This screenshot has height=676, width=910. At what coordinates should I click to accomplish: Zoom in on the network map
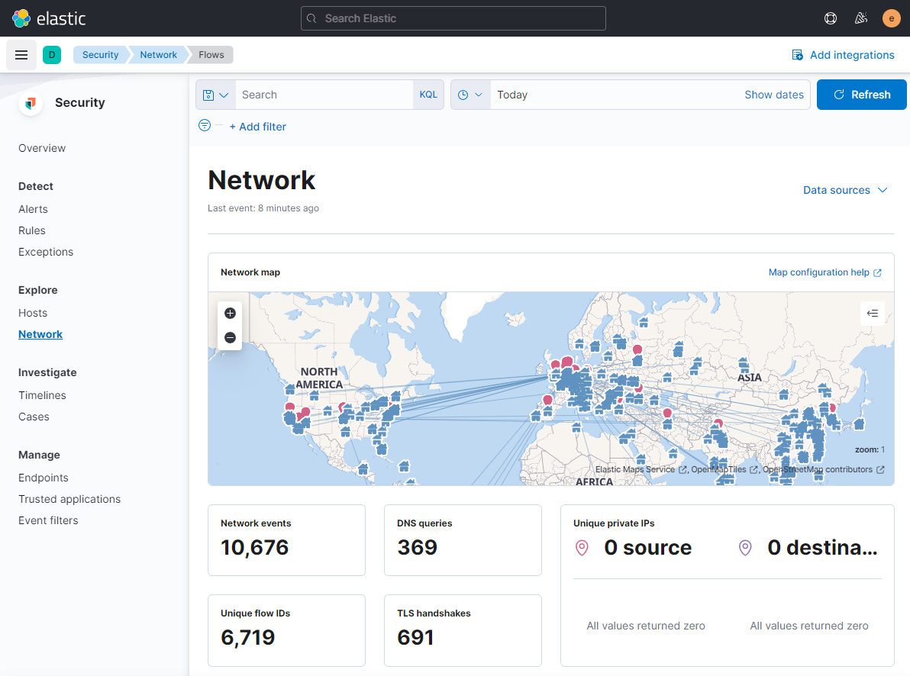coord(230,313)
